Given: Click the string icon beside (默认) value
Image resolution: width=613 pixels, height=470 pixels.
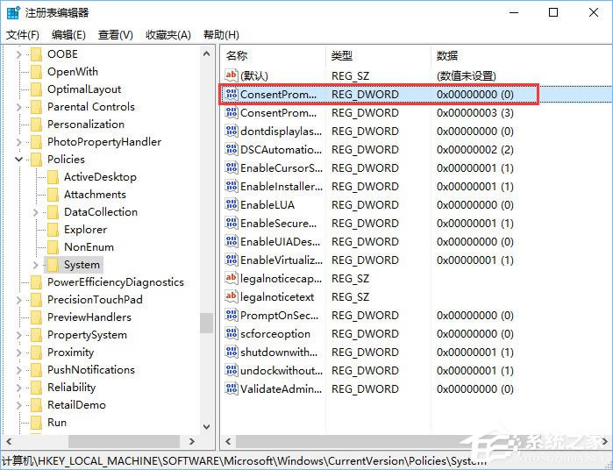Looking at the screenshot, I should [232, 75].
